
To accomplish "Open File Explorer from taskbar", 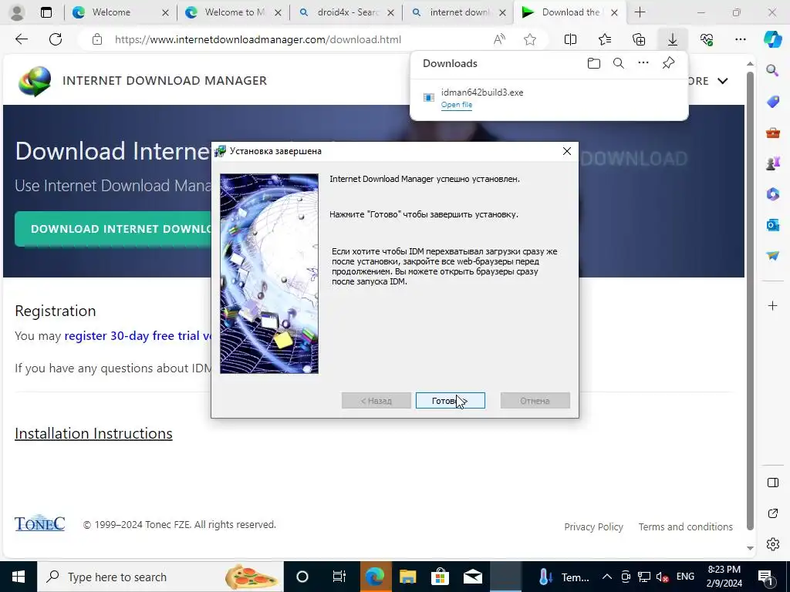I will (x=407, y=577).
